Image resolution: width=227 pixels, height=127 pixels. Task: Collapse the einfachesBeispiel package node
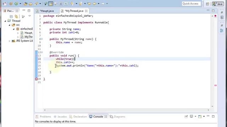coord(13,29)
